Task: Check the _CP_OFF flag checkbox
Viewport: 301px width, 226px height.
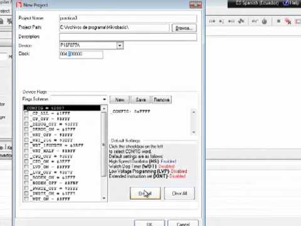Action: tap(26, 119)
